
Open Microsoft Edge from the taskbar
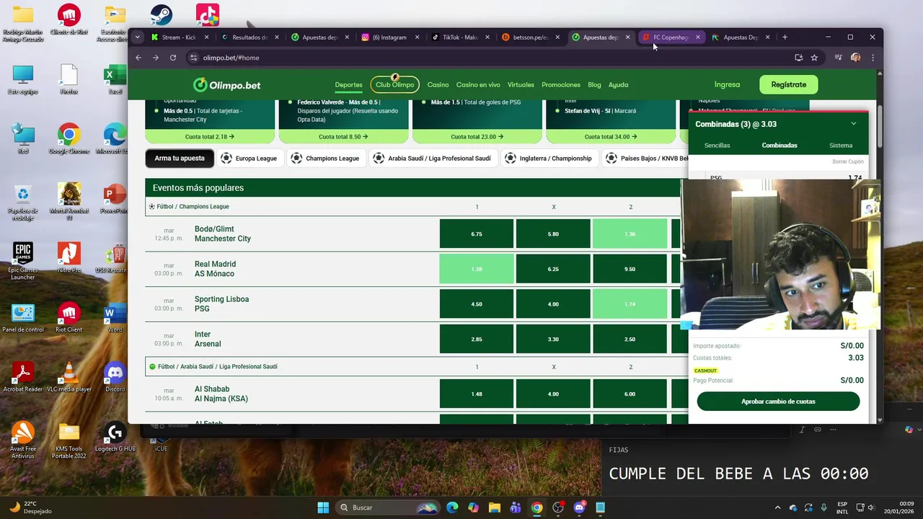pos(452,507)
